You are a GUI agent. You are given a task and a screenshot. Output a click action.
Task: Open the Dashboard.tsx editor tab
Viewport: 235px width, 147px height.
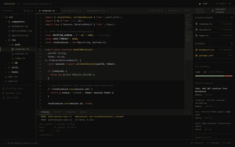[x=98, y=11]
